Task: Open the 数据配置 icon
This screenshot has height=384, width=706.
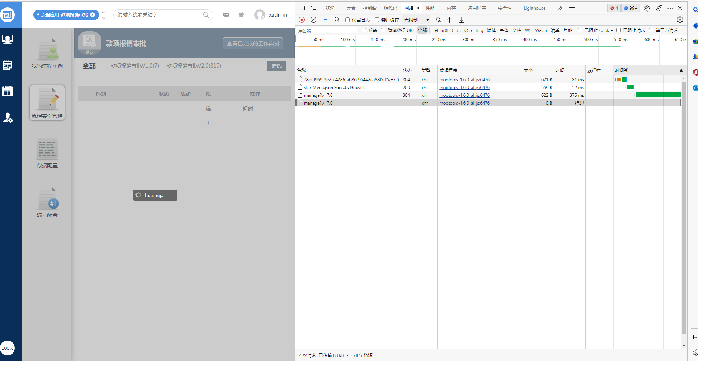Action: pos(47,154)
